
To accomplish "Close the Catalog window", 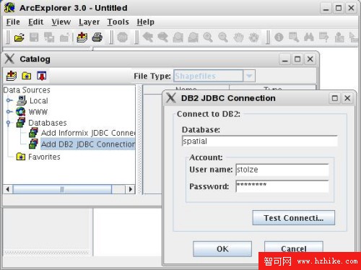I will click(x=310, y=59).
